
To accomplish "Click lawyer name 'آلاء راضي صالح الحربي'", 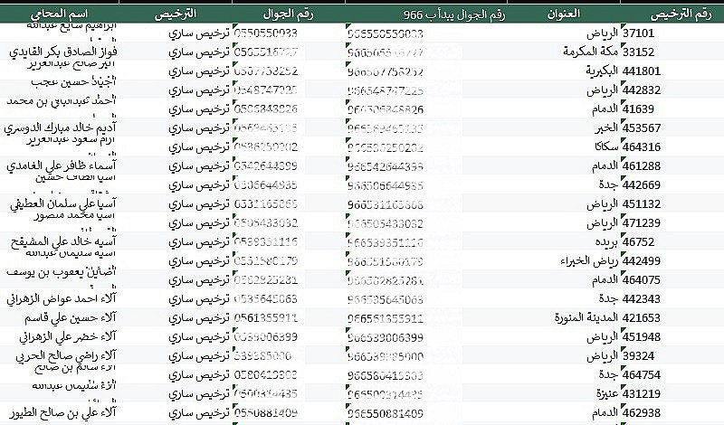I will point(66,355).
